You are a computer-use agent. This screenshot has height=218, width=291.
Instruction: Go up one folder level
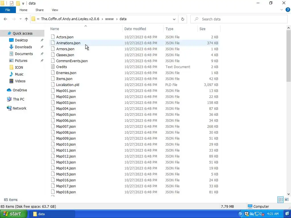pos(26,19)
